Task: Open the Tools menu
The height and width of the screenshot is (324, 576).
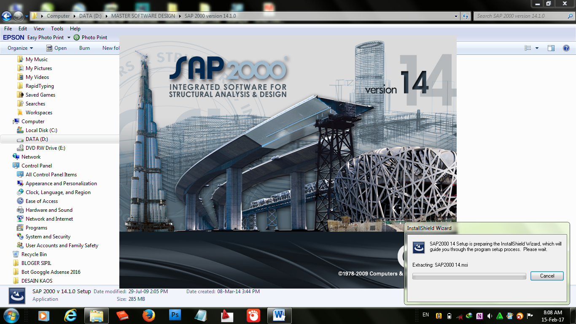Action: 57,29
